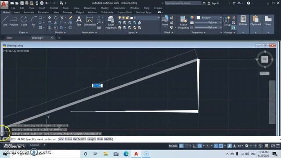Select the Polyline tool
Viewport: 281px width, 158px height.
click(14, 21)
